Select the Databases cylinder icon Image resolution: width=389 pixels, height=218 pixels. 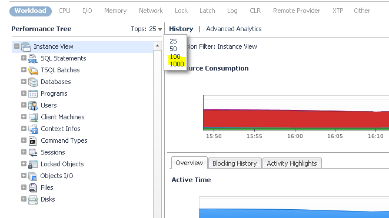(33, 82)
